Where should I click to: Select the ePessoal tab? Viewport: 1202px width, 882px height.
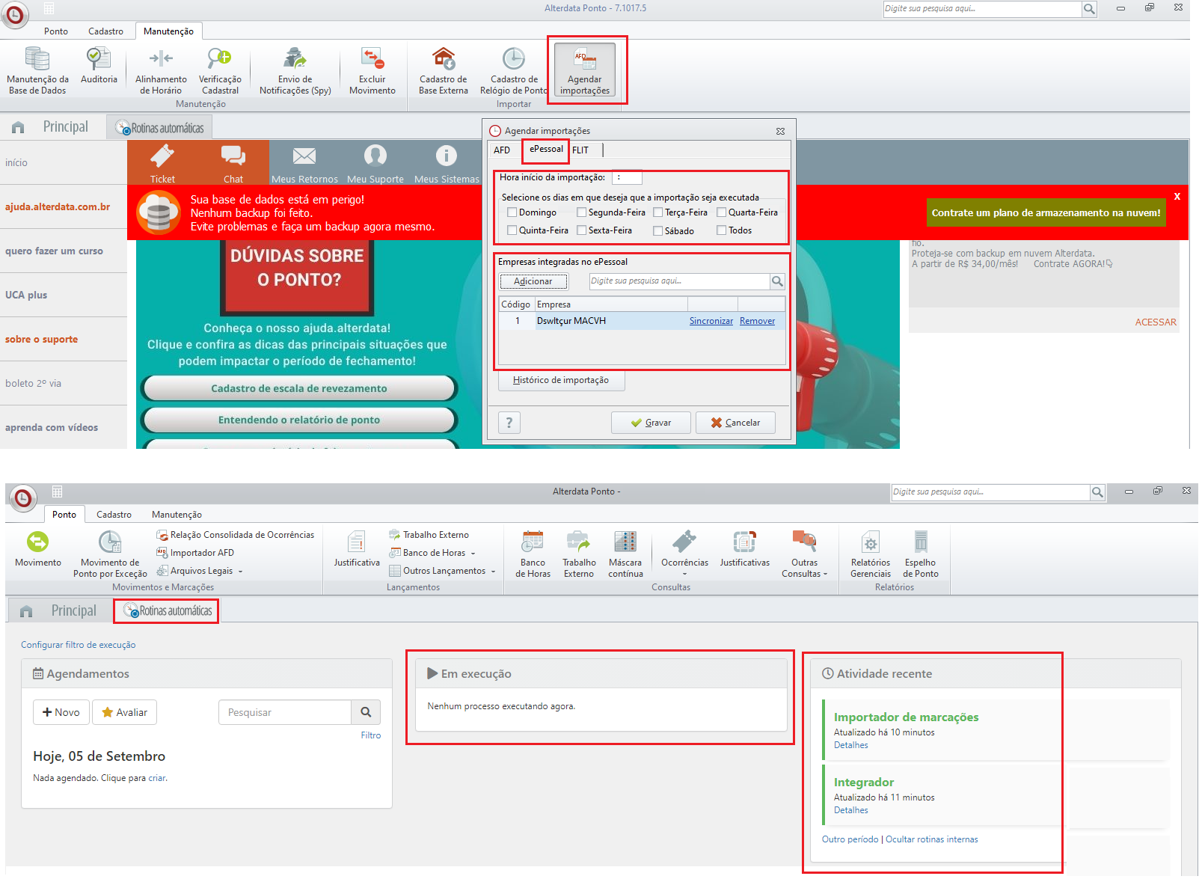(x=547, y=149)
